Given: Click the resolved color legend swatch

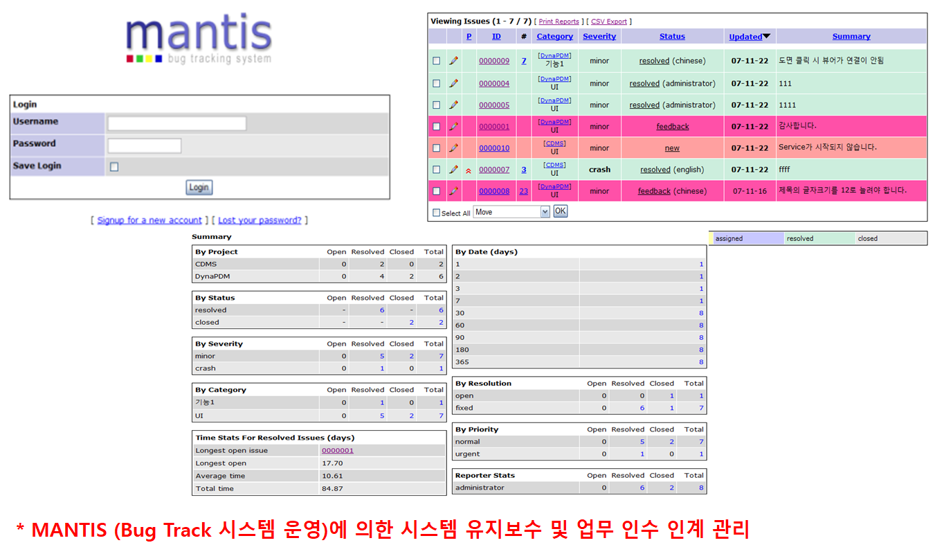Looking at the screenshot, I should coord(820,238).
